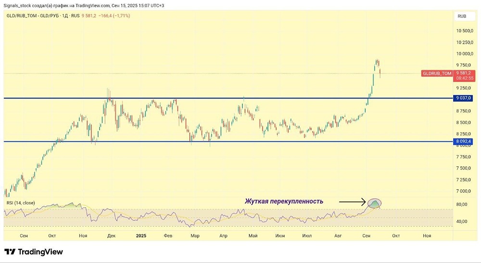This screenshot has width=481, height=263.
Task: Click the Авг label on the time axis
Action: click(338, 236)
